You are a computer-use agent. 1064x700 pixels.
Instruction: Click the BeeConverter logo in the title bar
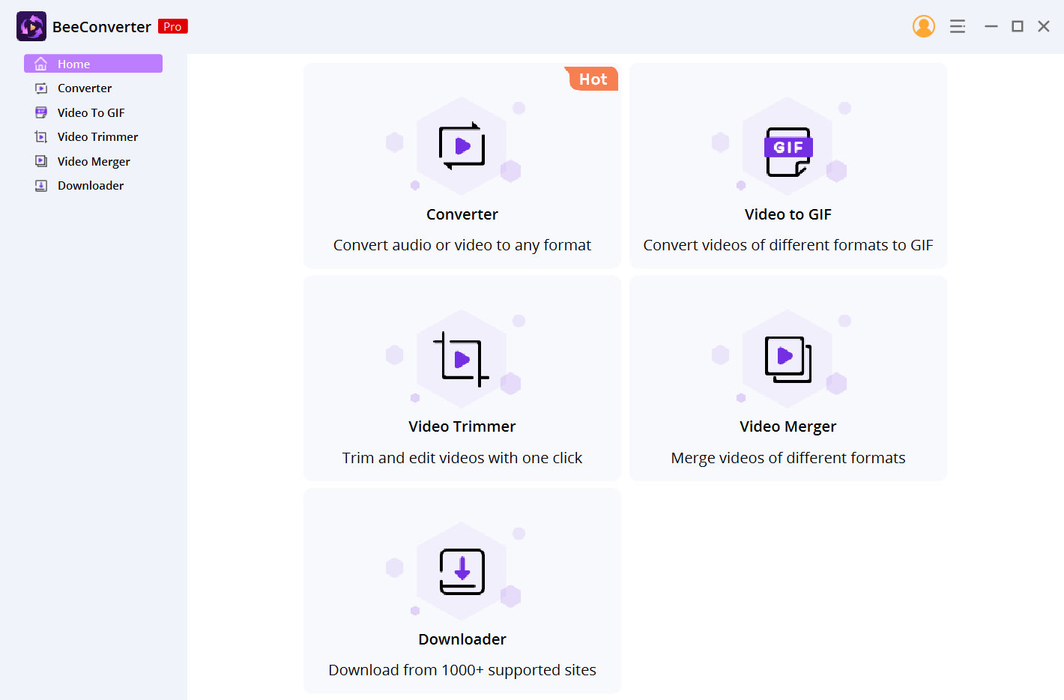[31, 25]
